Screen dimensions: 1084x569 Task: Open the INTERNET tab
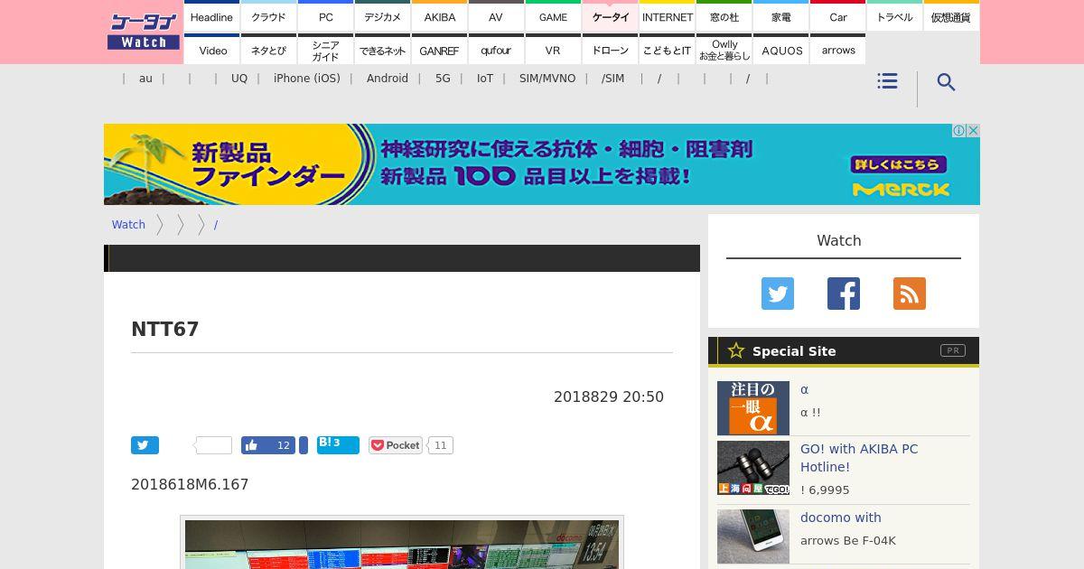[x=668, y=17]
